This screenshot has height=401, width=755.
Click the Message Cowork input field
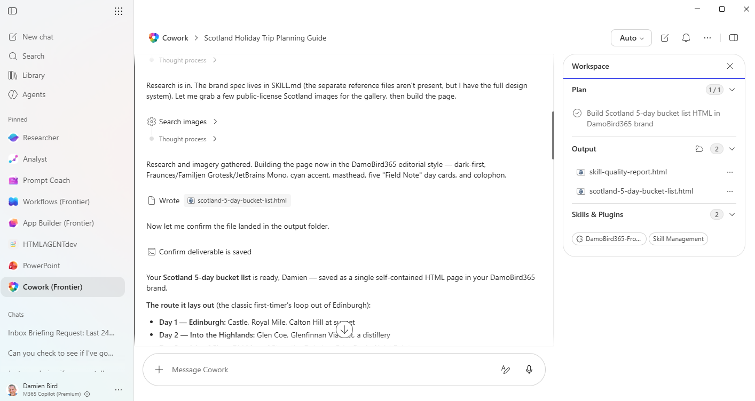[x=331, y=370]
